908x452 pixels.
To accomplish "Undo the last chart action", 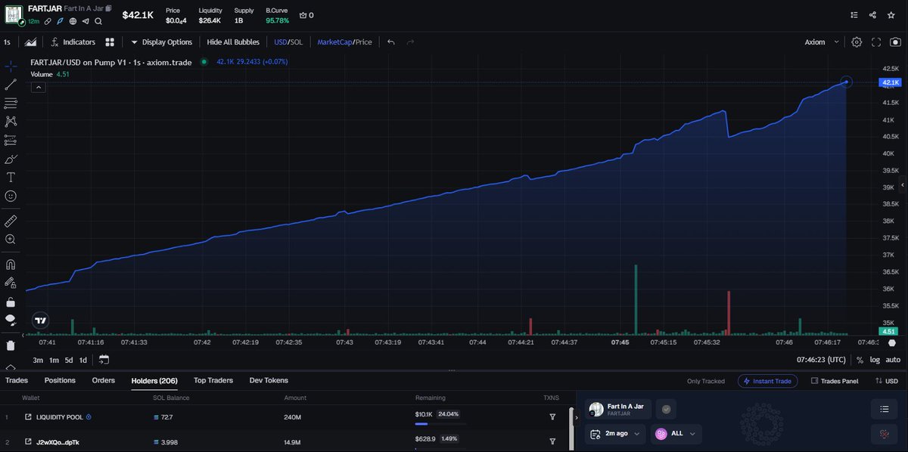I will click(x=391, y=42).
